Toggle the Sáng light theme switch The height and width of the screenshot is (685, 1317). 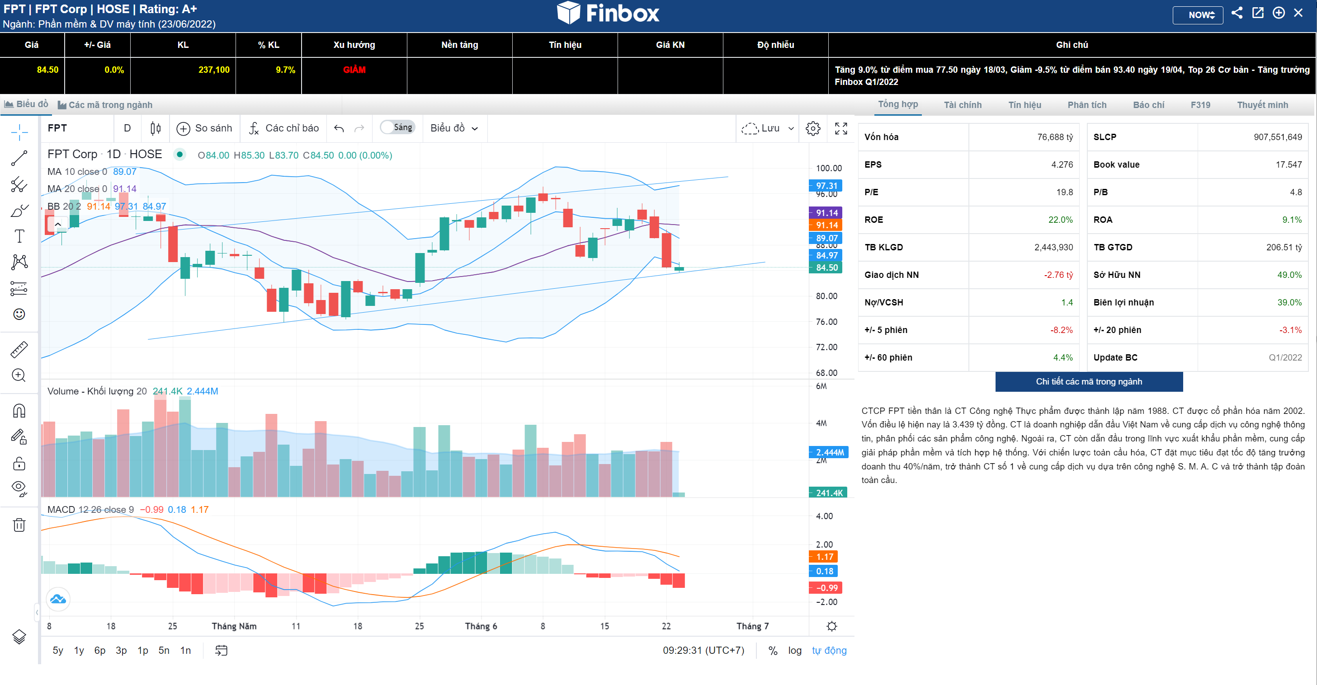(x=397, y=128)
